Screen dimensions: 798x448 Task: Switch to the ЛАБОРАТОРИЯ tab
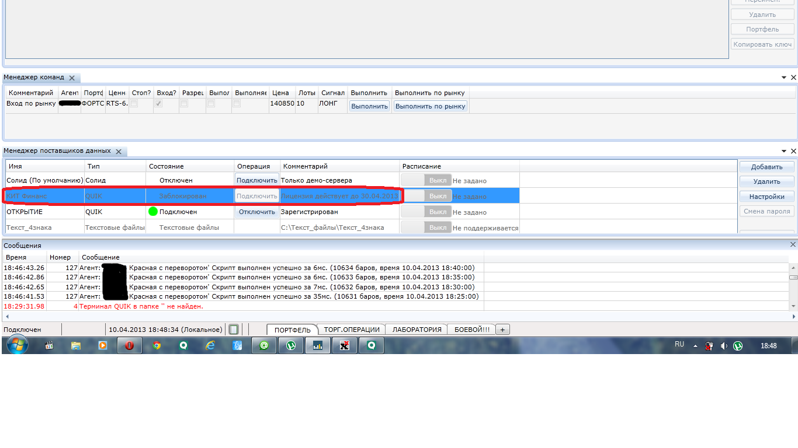point(417,330)
